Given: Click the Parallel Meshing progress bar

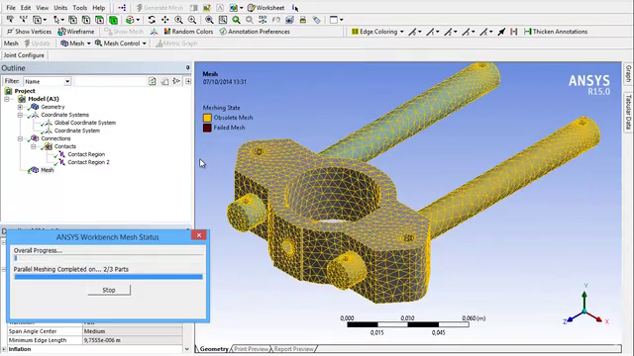Looking at the screenshot, I should point(108,277).
